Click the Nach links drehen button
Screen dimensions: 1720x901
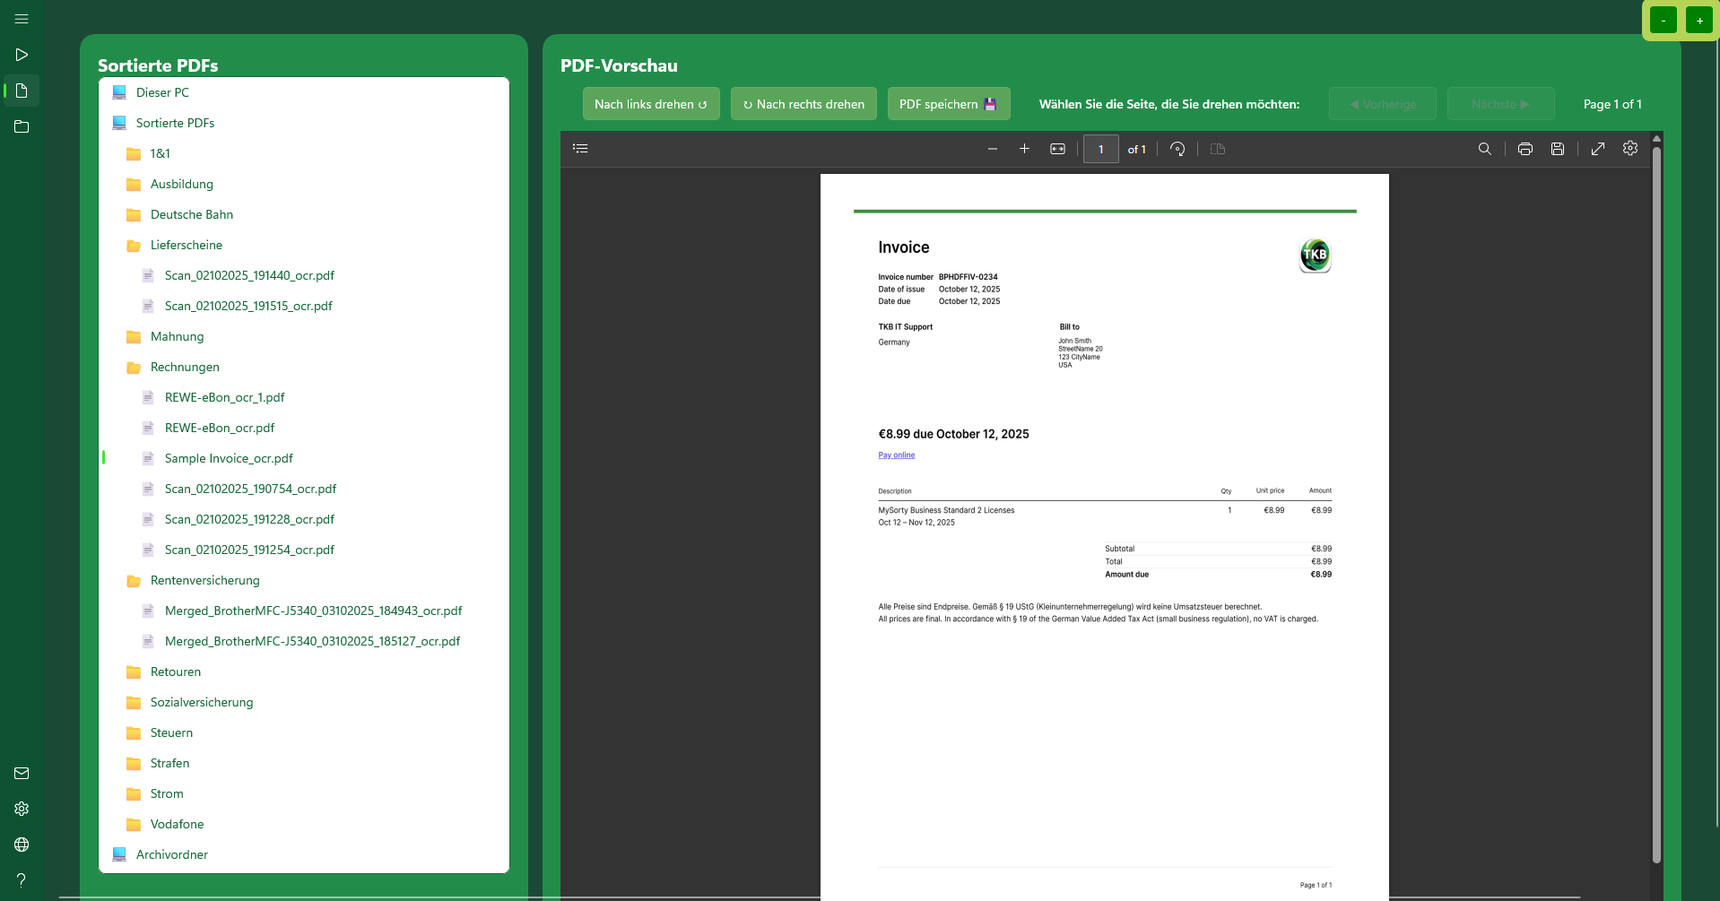(650, 104)
